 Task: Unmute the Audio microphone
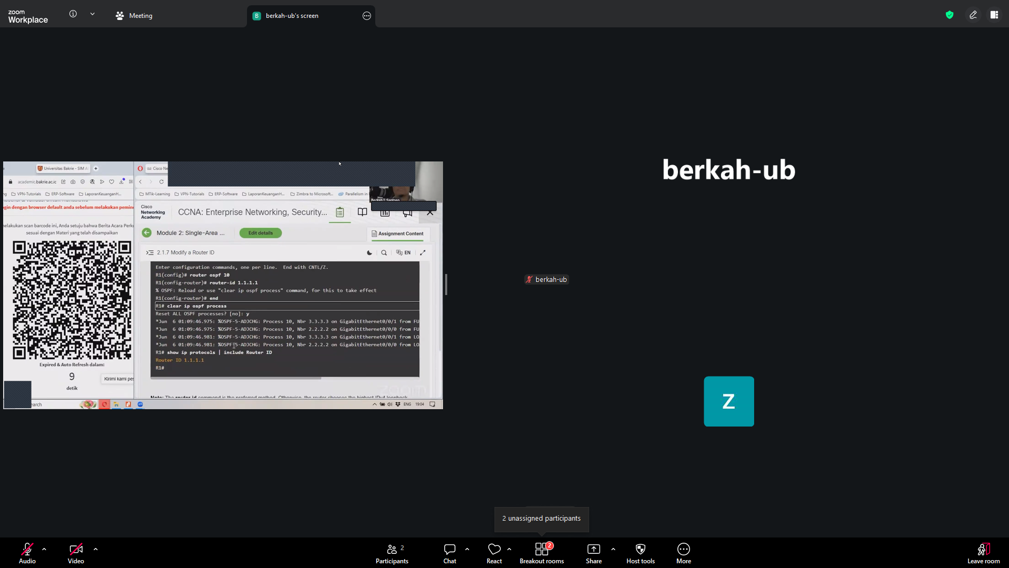(x=27, y=553)
